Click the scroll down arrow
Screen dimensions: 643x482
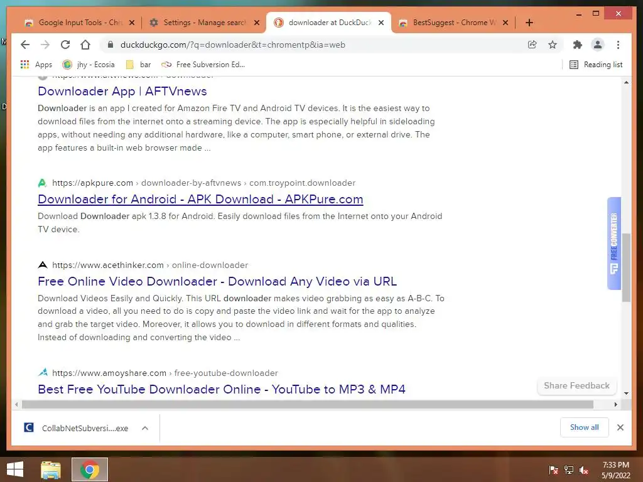pos(626,393)
